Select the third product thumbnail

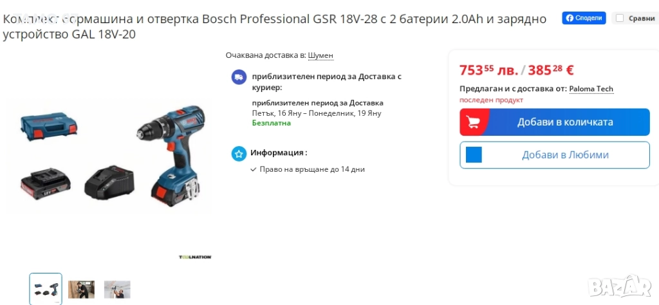click(117, 290)
